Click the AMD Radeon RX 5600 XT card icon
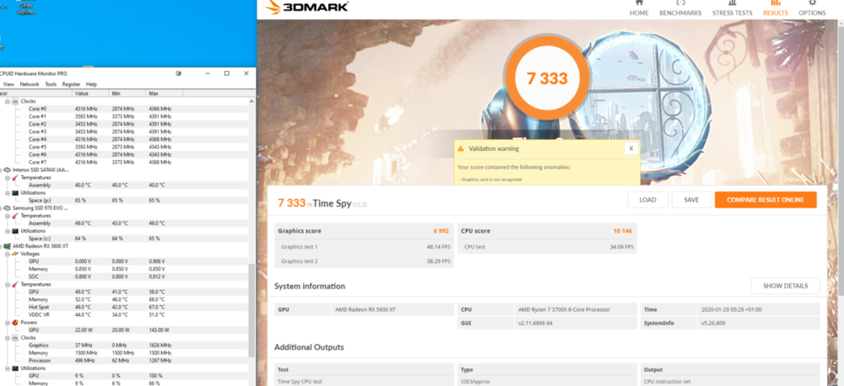Viewport: 844px width, 386px height. [8, 246]
